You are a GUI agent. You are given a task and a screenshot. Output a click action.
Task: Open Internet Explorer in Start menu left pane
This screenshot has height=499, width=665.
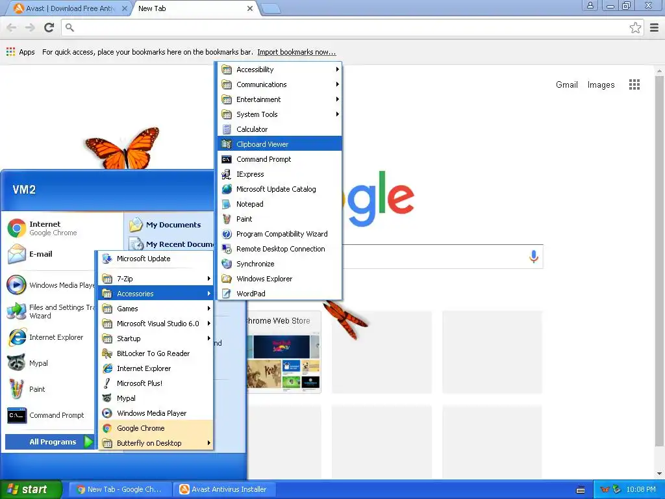(x=50, y=337)
